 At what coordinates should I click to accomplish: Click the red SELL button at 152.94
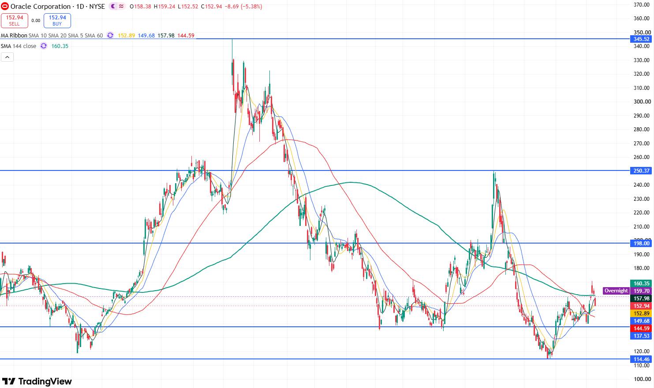pos(15,21)
